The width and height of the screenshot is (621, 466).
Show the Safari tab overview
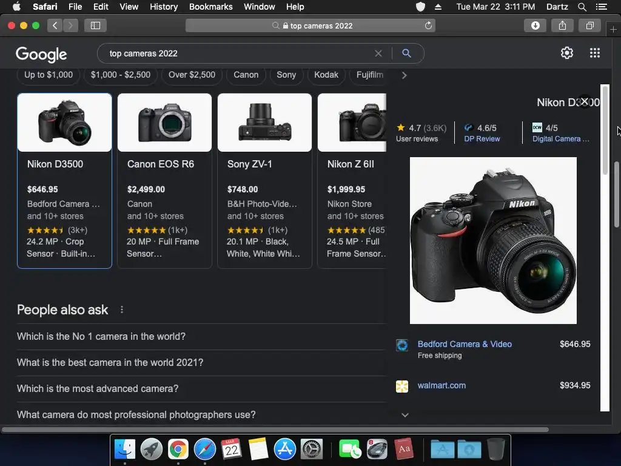pos(589,25)
